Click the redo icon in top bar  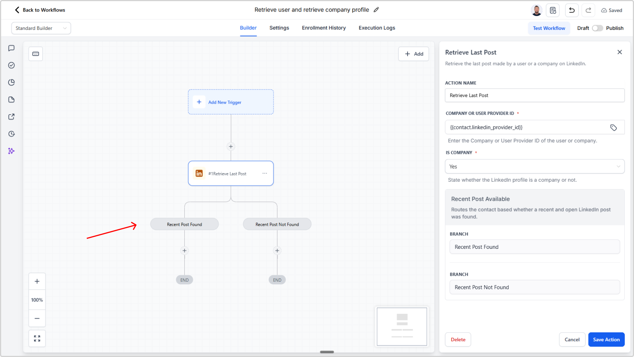click(588, 10)
